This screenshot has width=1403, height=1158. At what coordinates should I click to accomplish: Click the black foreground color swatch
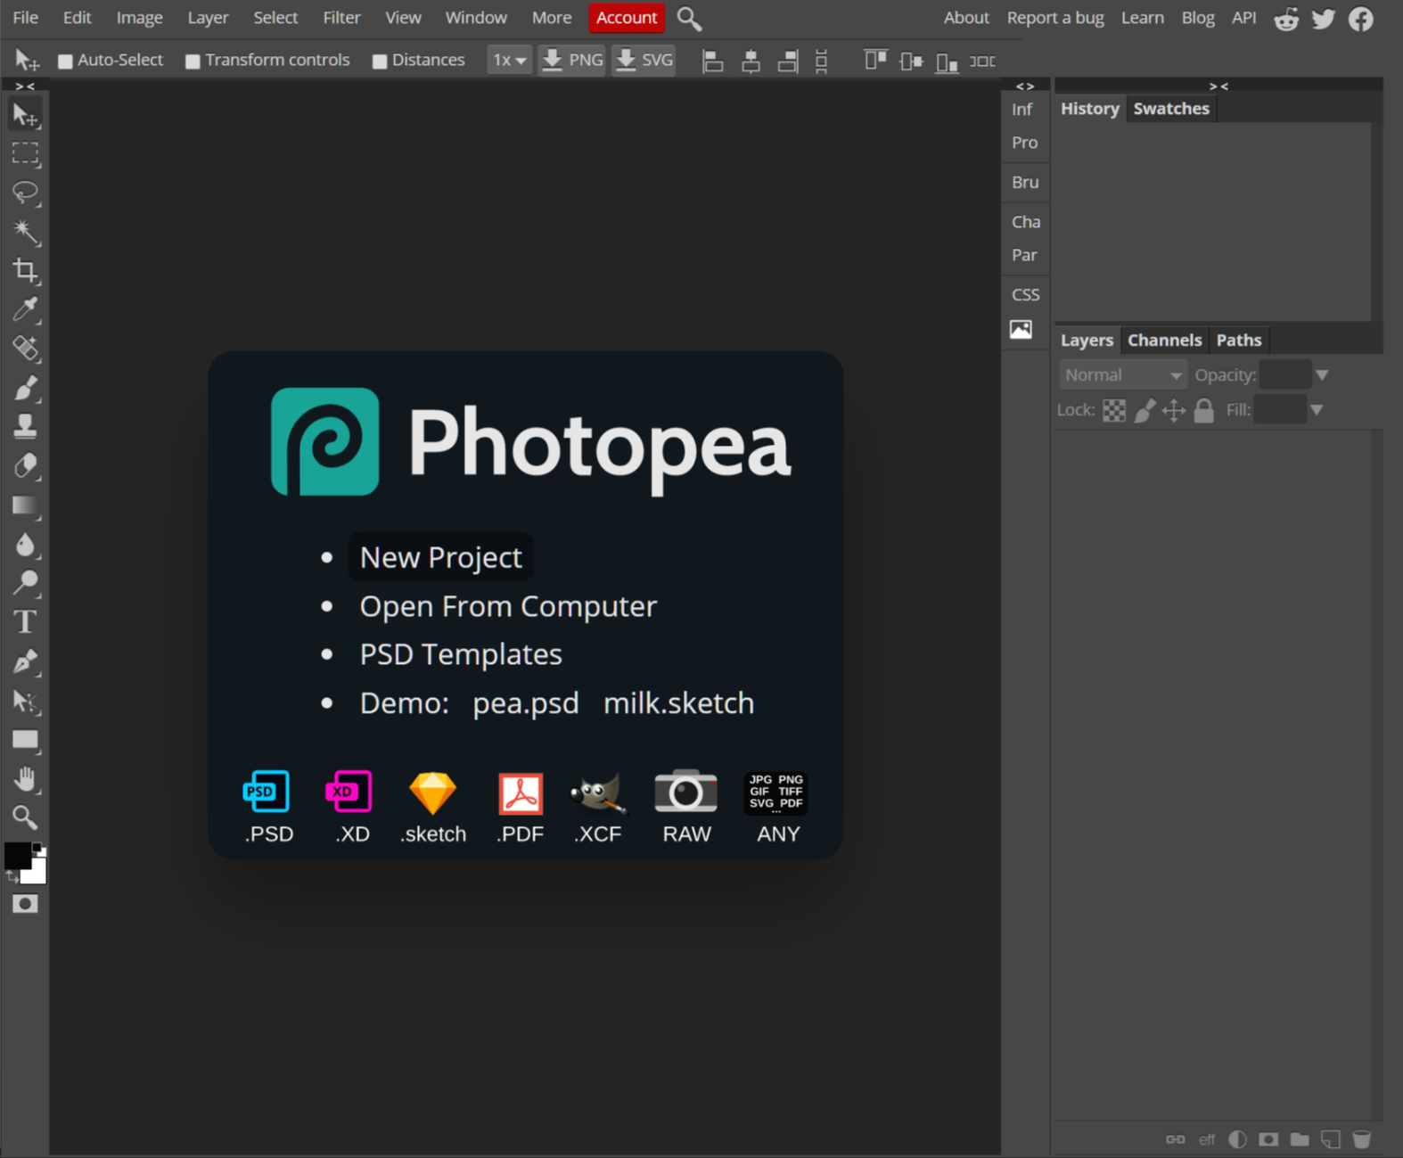[x=17, y=855]
